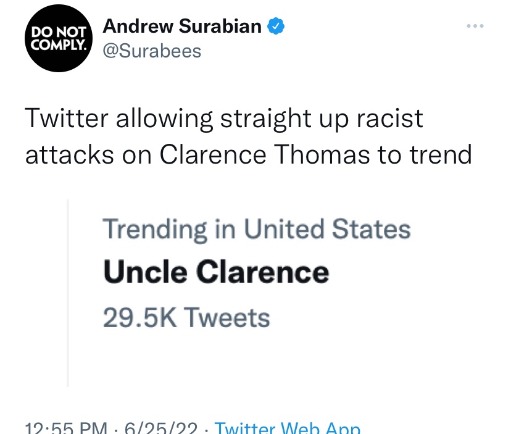Click the 12:55 PM timestamp

click(x=66, y=428)
